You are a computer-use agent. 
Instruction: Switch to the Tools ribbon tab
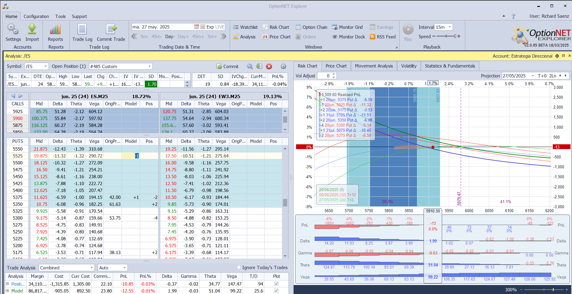pyautogui.click(x=60, y=16)
